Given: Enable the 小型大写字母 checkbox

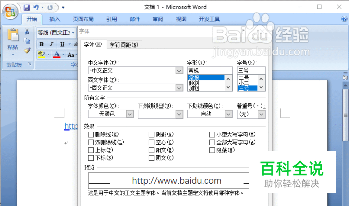Looking at the screenshot, I should click(212, 134).
